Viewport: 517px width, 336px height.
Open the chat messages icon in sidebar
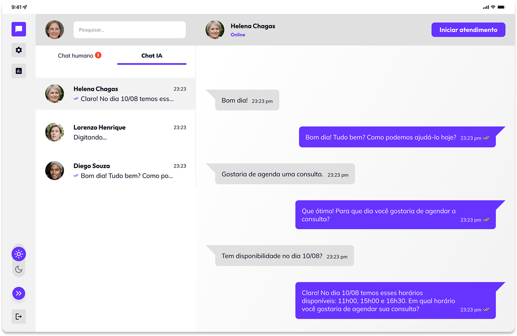click(x=19, y=29)
